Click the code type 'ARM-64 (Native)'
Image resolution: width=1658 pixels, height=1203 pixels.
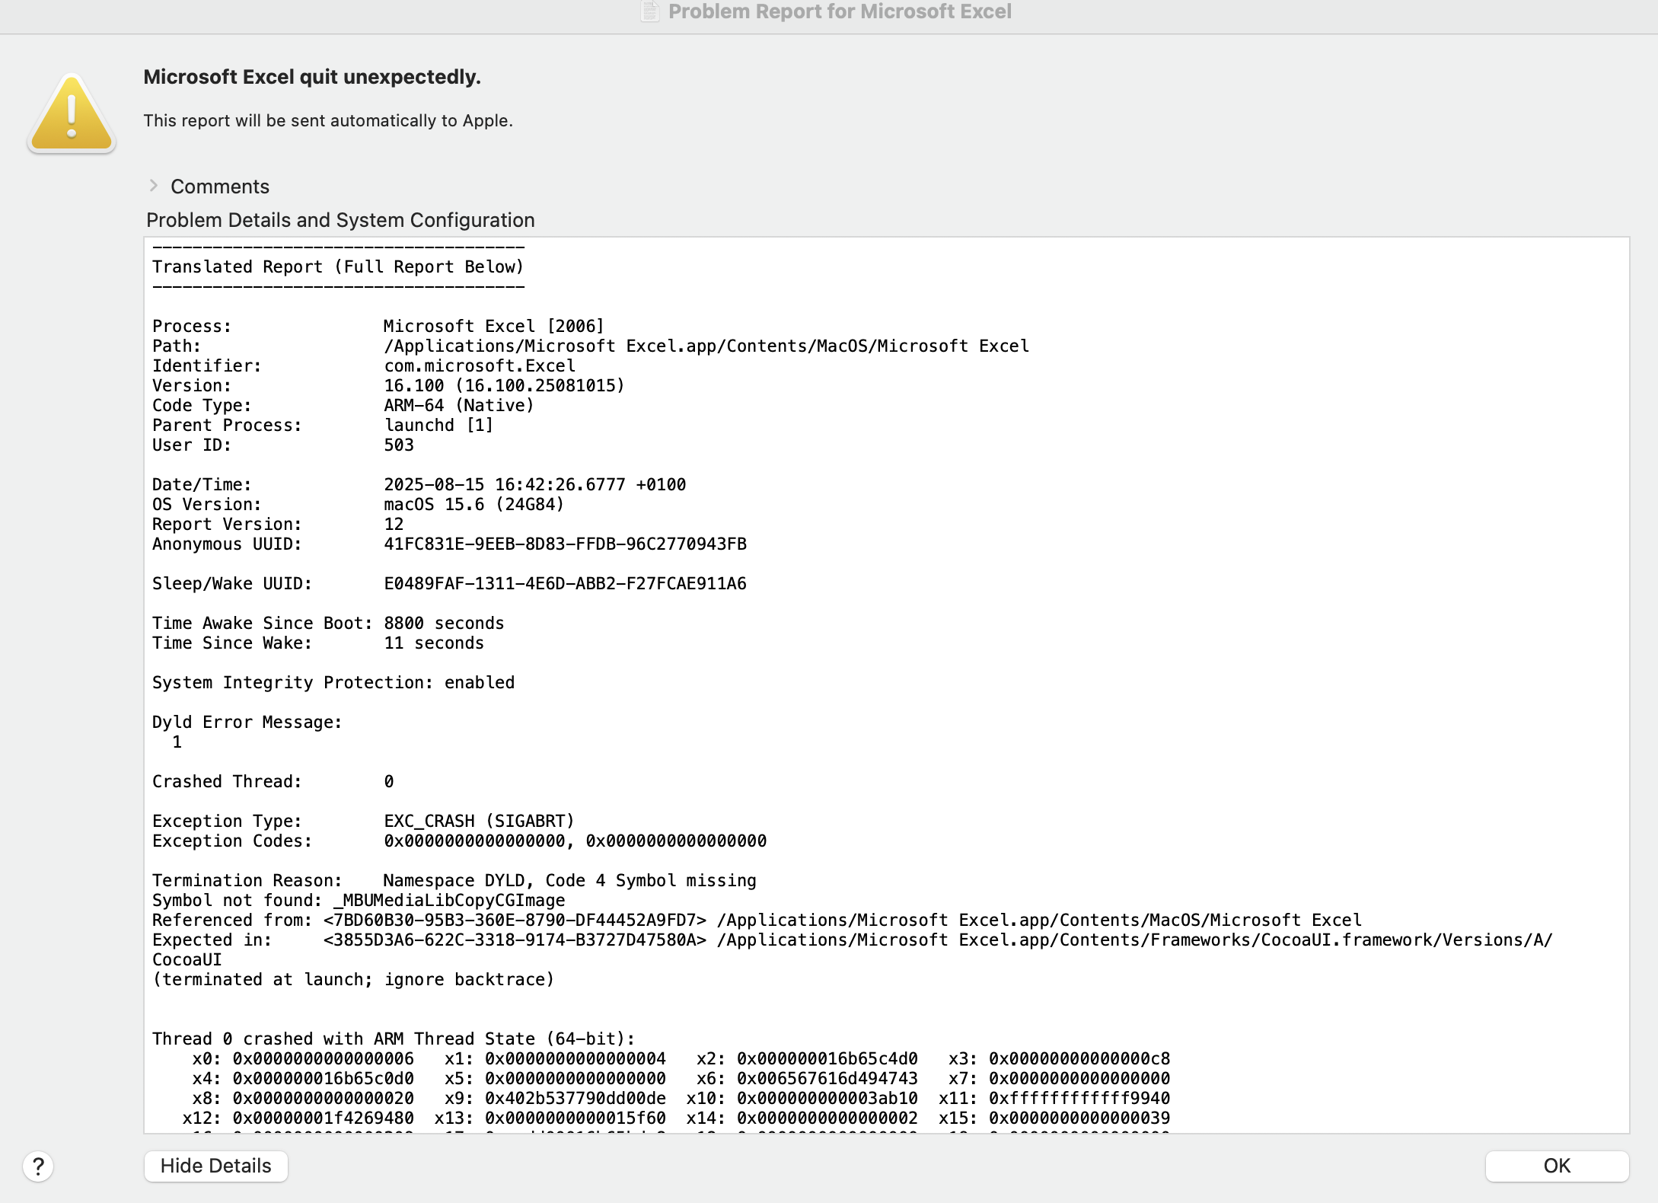[x=459, y=405]
